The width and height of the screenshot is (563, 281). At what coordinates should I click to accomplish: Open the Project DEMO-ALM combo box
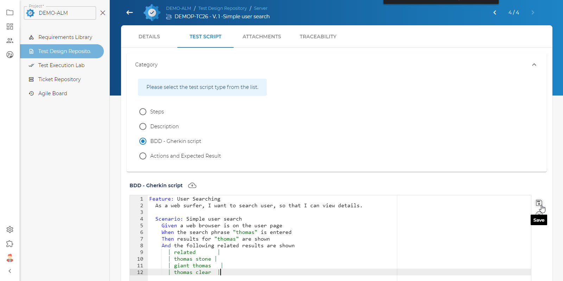60,13
